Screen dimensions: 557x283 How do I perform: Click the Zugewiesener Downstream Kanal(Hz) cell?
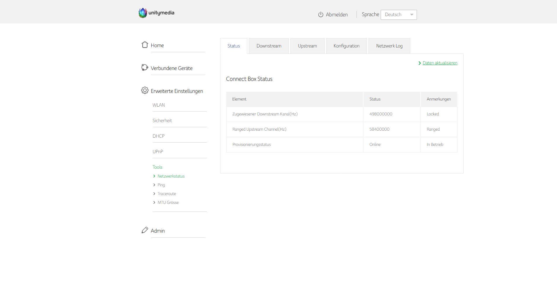tap(295, 114)
